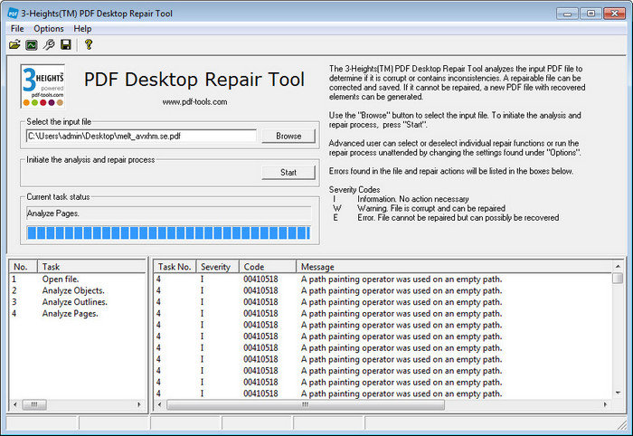Click the 3-Heights logo image
Image resolution: width=633 pixels, height=436 pixels.
pyautogui.click(x=43, y=86)
